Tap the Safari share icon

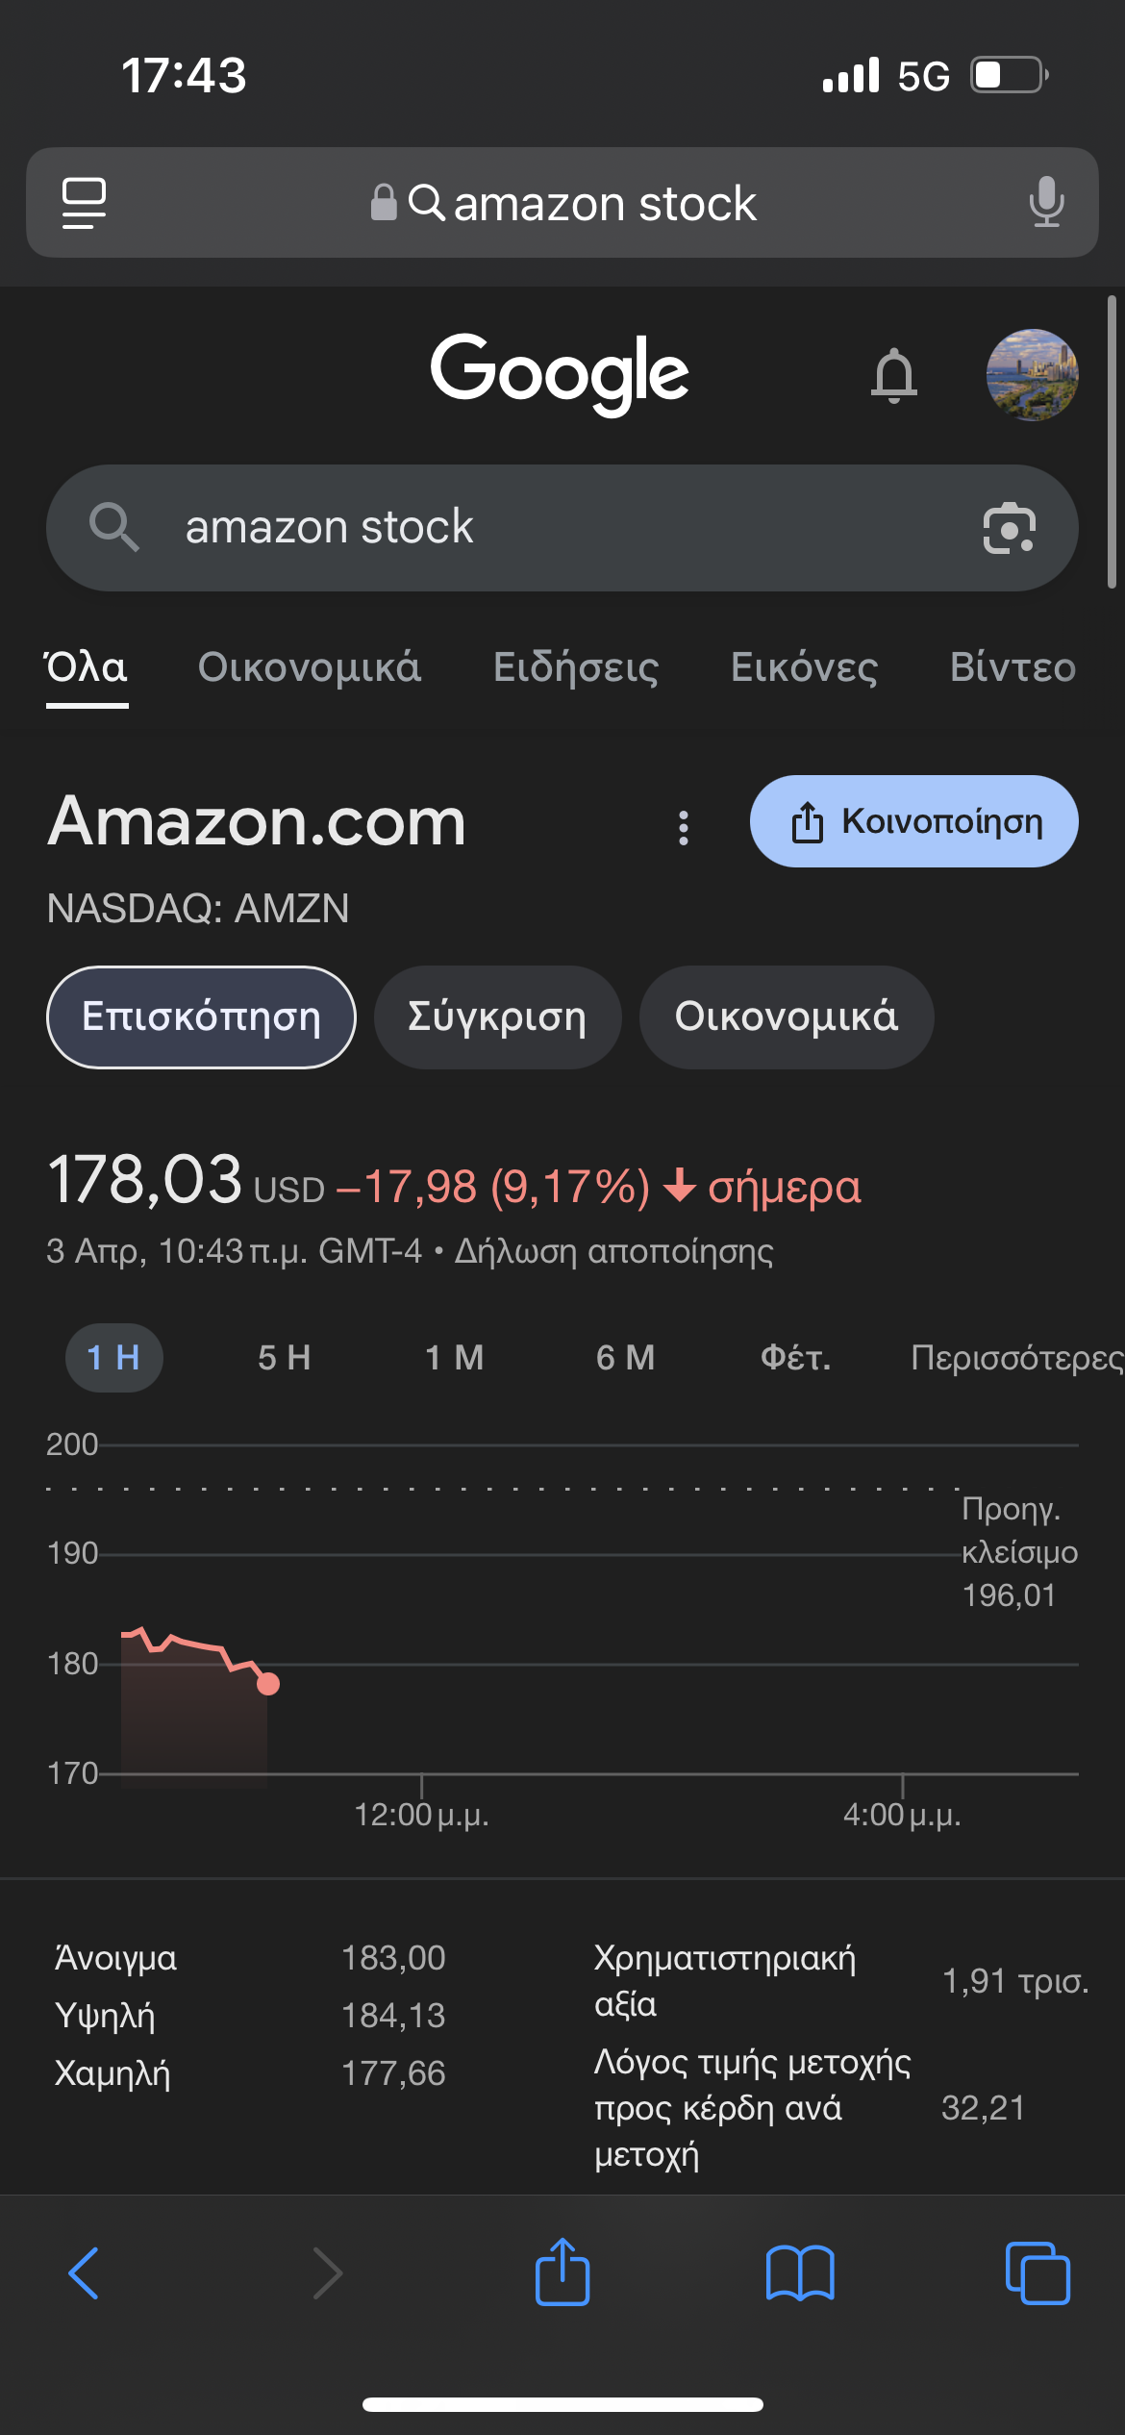tap(562, 2272)
